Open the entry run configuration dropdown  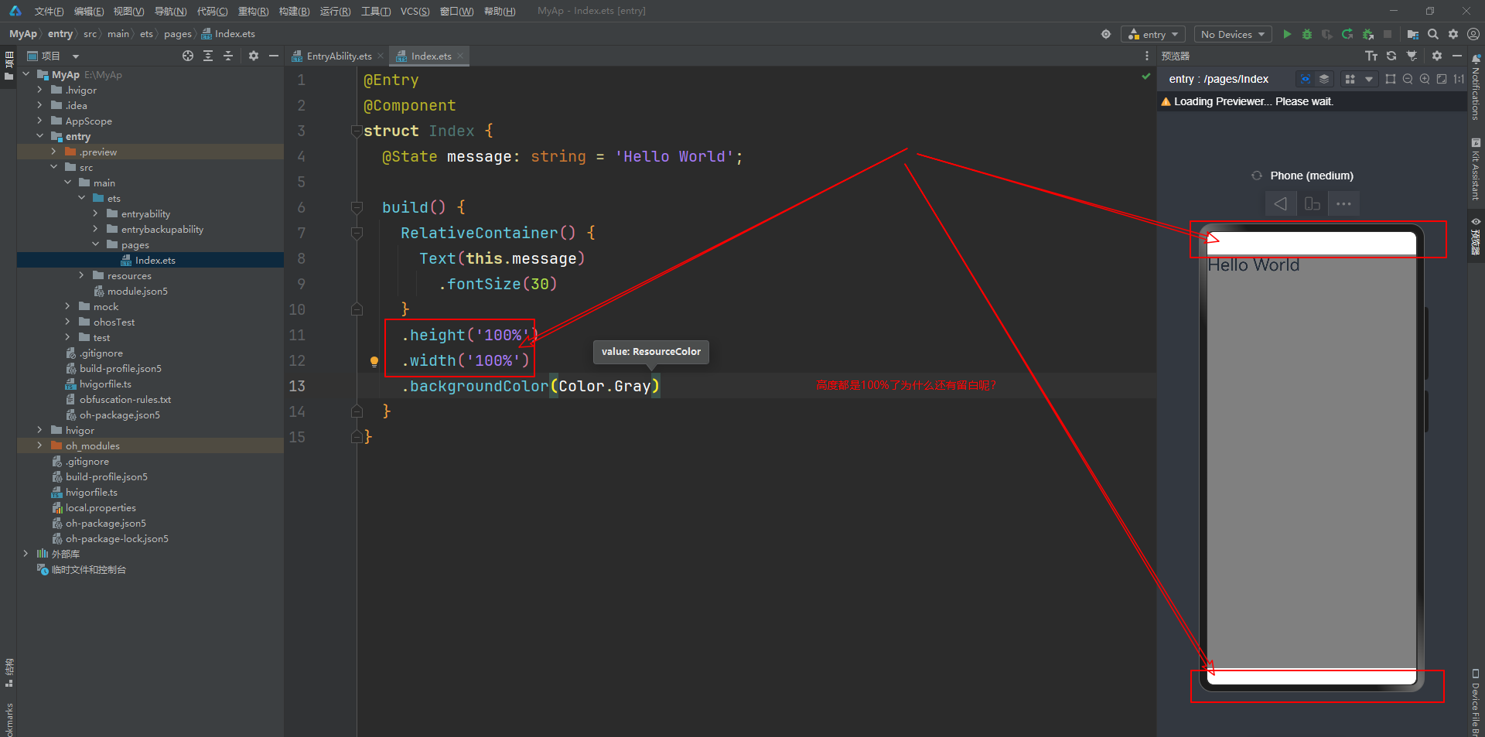point(1153,34)
